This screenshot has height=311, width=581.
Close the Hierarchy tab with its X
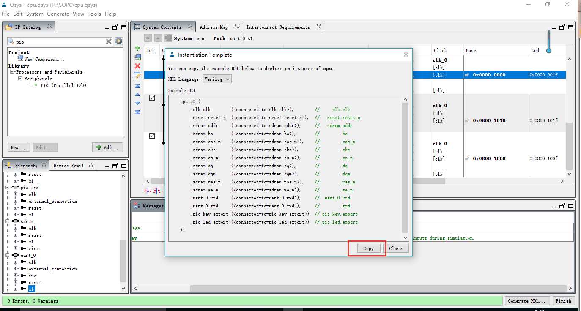coord(44,165)
